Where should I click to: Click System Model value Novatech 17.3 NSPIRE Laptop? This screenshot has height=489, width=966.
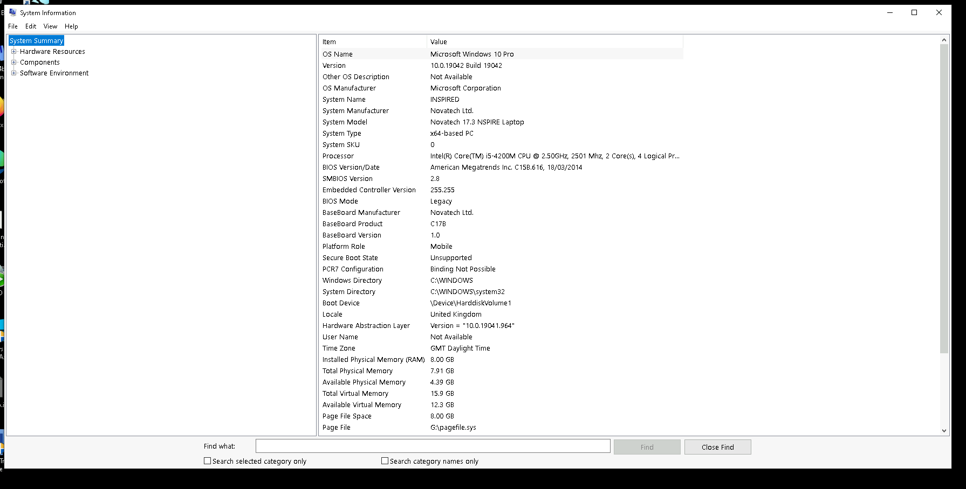pyautogui.click(x=477, y=122)
